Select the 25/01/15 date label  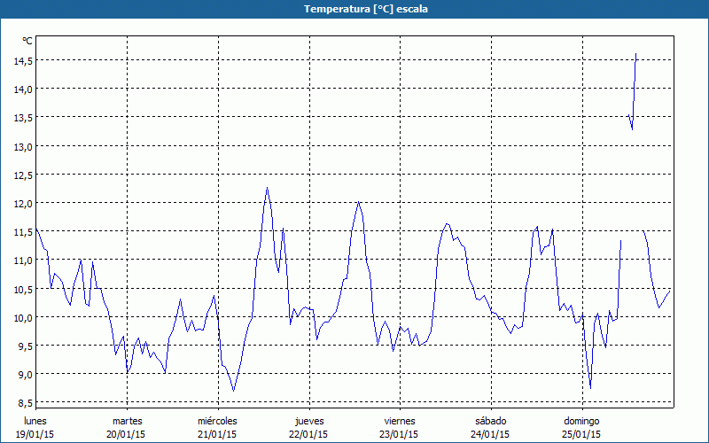coord(581,434)
